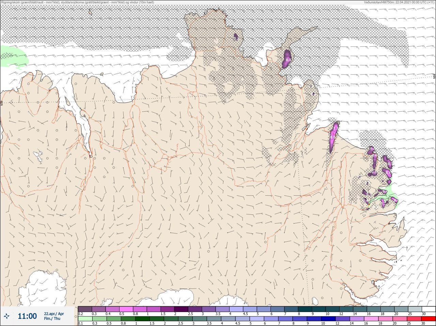Select upper legend swatch between 8 and 9
The width and height of the screenshot is (436, 326).
click(306, 309)
